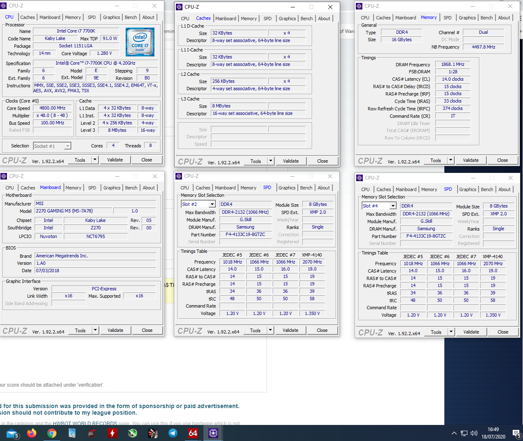Image resolution: width=523 pixels, height=441 pixels.
Task: Show hidden system tray icons
Action: click(x=454, y=433)
